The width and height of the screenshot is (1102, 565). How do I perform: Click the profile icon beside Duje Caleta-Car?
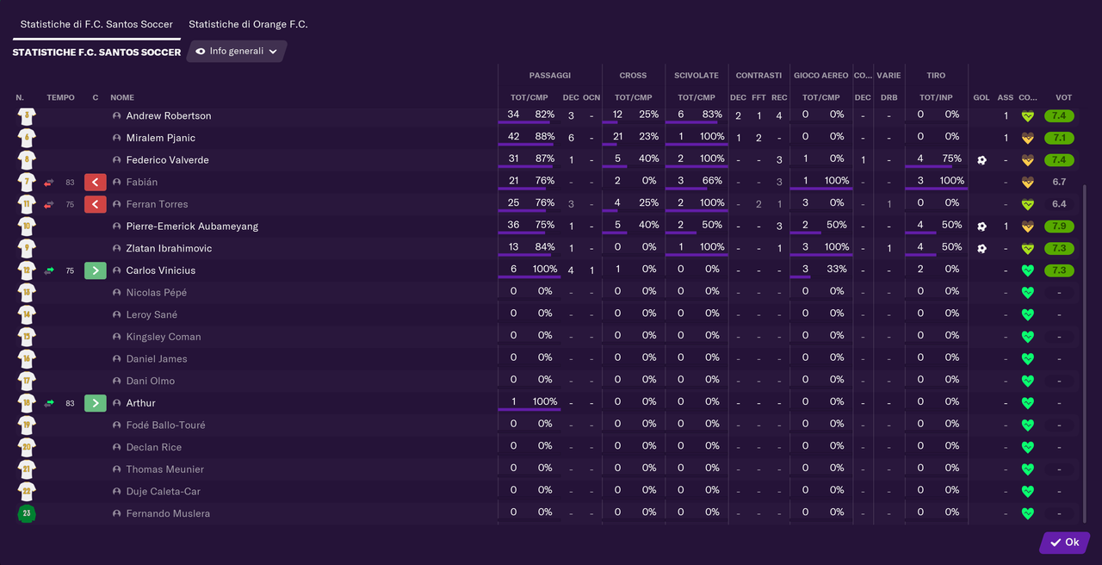coord(117,491)
